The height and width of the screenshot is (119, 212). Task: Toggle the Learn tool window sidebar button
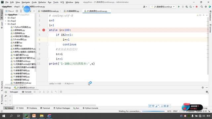tap(2, 25)
